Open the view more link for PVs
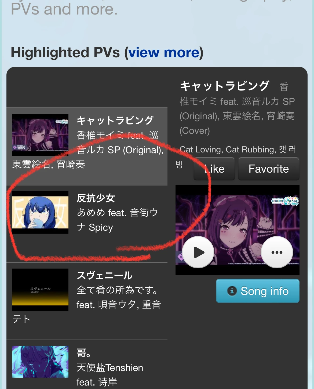This screenshot has width=314, height=389. tap(164, 52)
